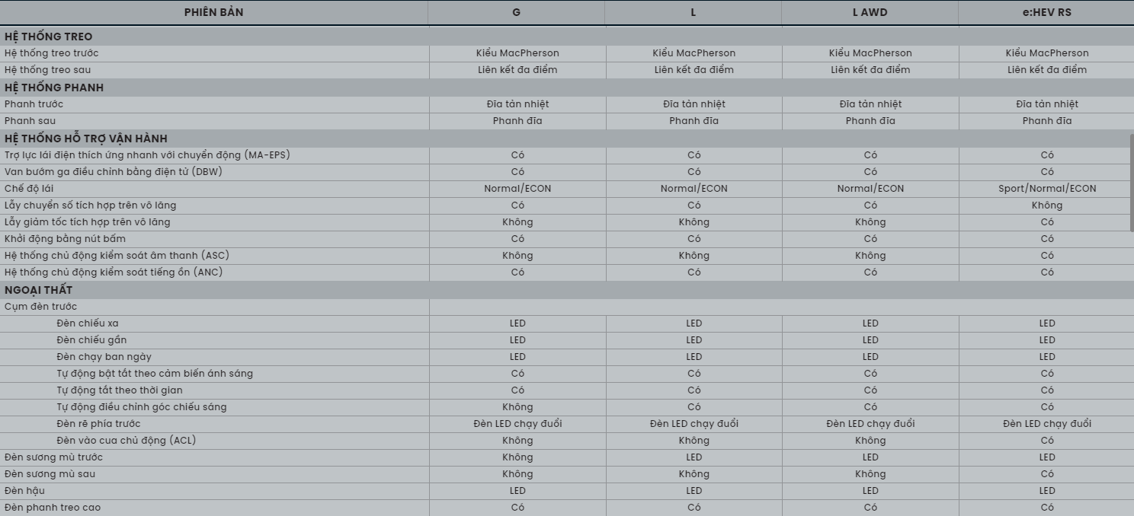The width and height of the screenshot is (1134, 516).
Task: Click the 'e:HEV RS' column header
Action: click(x=1046, y=12)
